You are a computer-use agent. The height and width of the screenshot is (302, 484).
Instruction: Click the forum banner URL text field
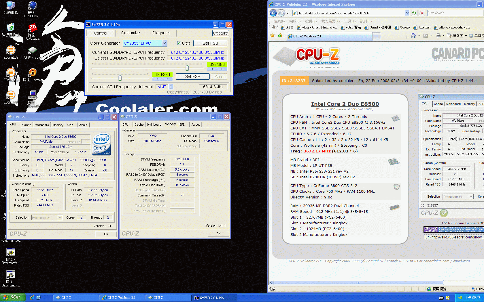pyautogui.click(x=454, y=237)
